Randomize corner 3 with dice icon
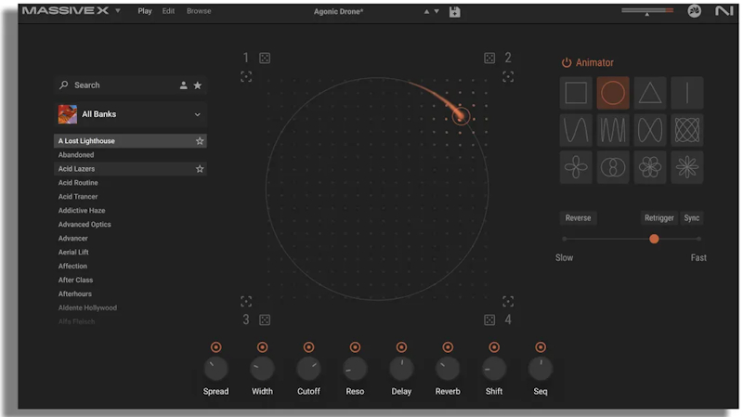Viewport: 743px width, 417px height. [x=265, y=319]
